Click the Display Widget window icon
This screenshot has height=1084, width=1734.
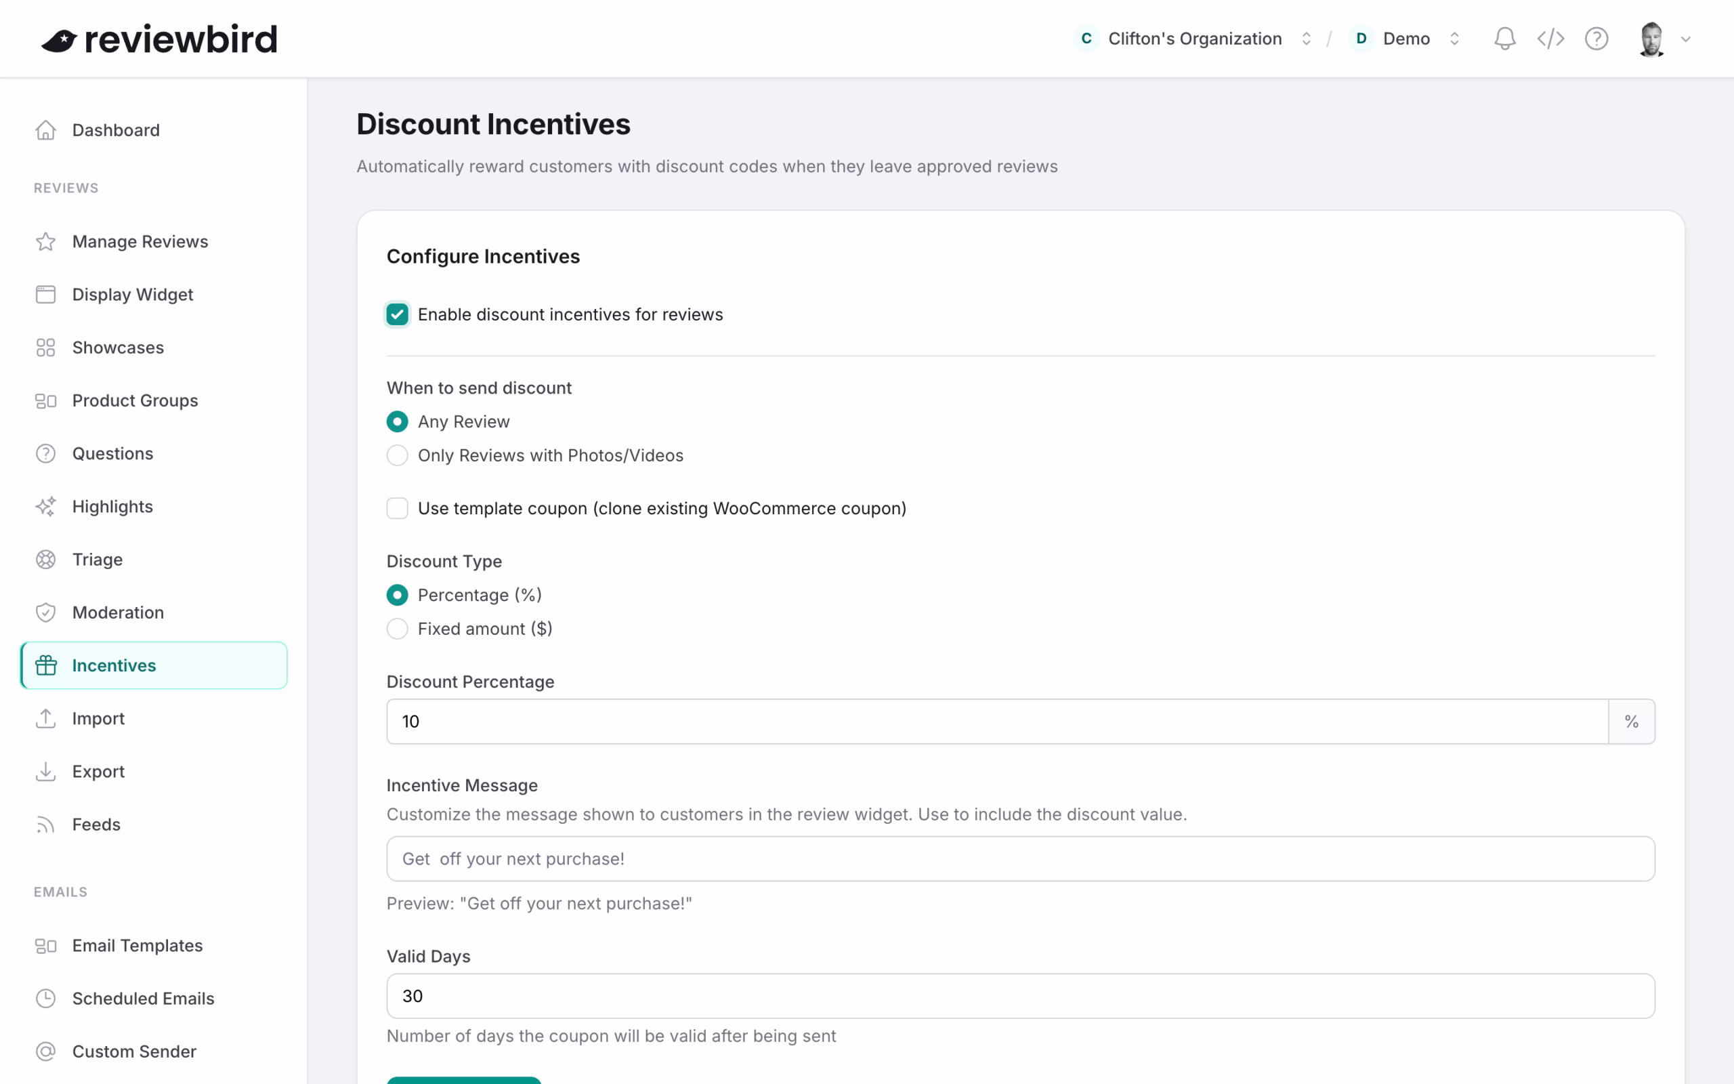tap(46, 295)
